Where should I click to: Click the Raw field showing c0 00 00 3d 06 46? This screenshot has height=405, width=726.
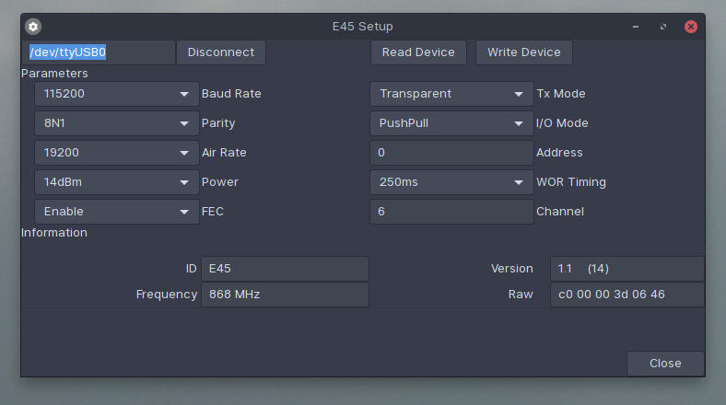(x=626, y=295)
